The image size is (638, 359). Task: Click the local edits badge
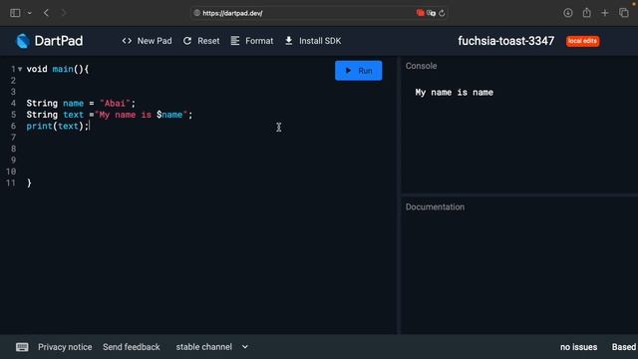582,41
